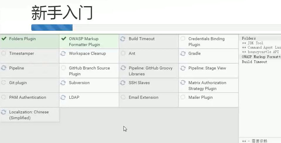Select the OWASP Markup Formatter Plugin label

(x=84, y=42)
